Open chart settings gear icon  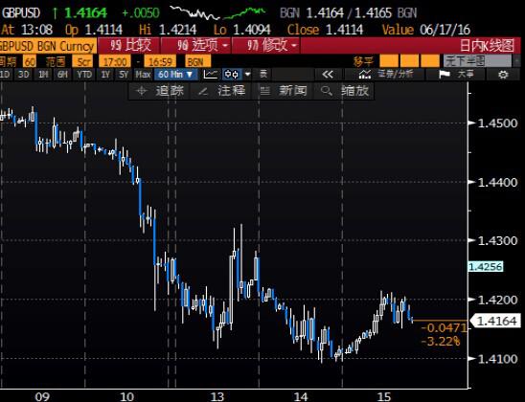click(503, 75)
